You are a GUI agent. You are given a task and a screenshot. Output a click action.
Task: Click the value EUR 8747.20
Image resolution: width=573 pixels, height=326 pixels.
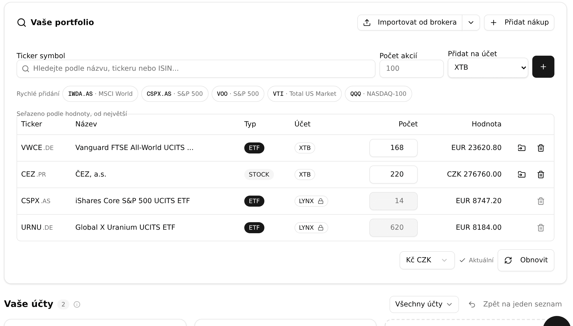click(x=479, y=201)
